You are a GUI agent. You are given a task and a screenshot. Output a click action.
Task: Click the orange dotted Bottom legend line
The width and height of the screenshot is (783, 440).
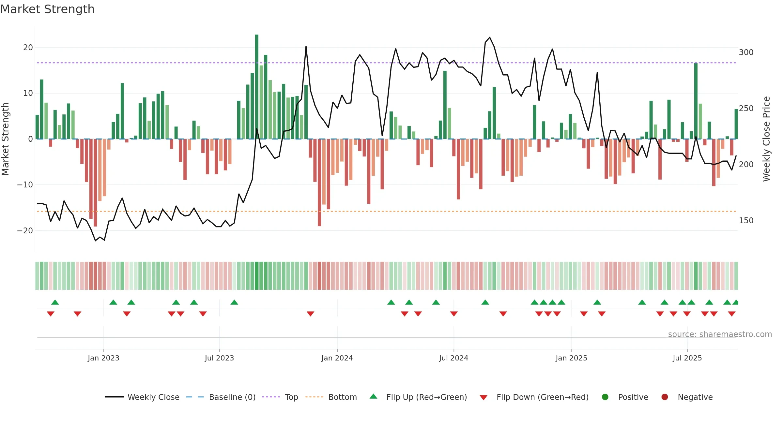315,397
